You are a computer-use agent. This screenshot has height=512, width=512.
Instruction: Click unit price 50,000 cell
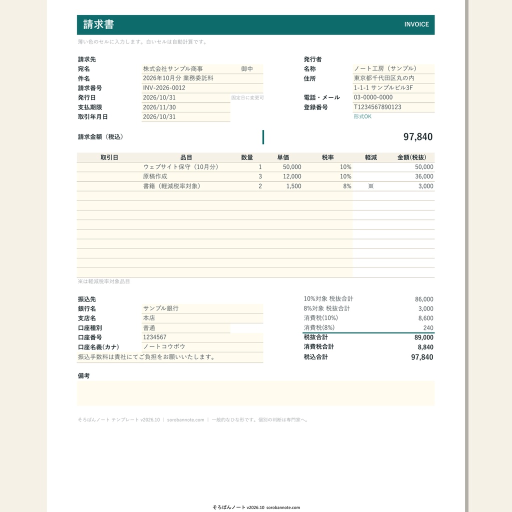283,167
